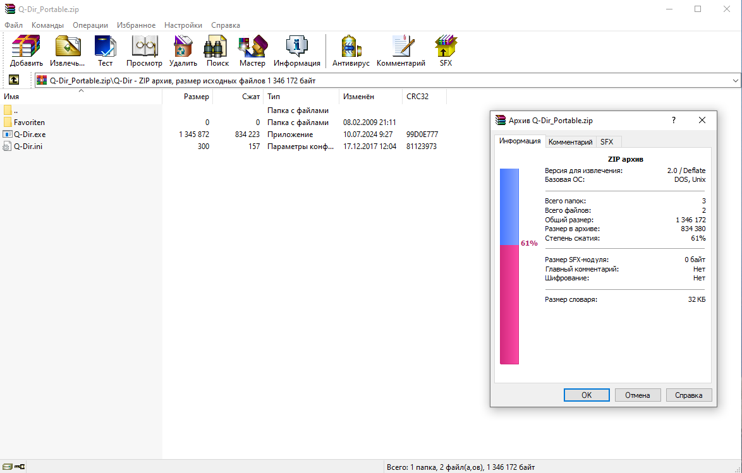This screenshot has height=473, width=742.
Task: Click the 61% label beside ratio bar
Action: [529, 243]
